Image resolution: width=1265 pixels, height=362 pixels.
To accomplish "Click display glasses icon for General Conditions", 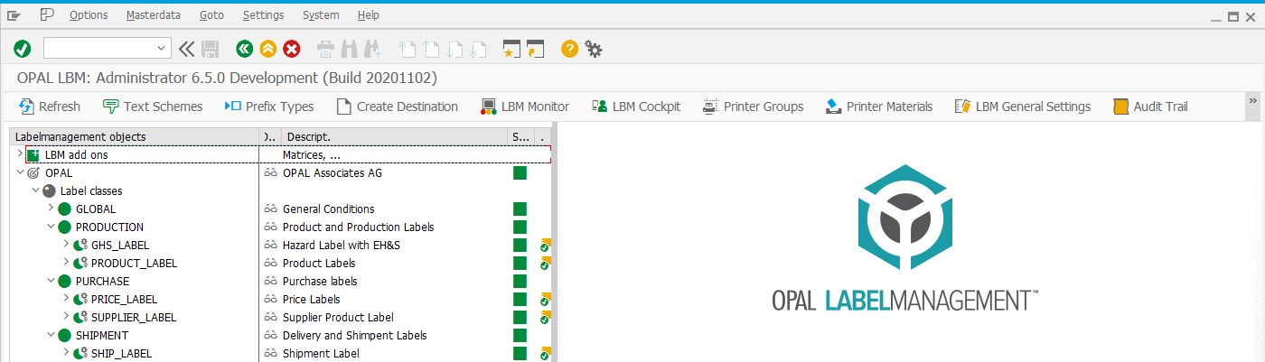I will coord(269,209).
